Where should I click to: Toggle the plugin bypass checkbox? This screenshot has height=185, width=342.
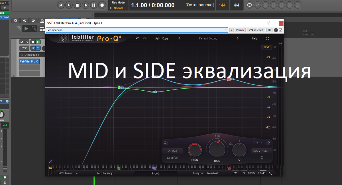[280, 30]
